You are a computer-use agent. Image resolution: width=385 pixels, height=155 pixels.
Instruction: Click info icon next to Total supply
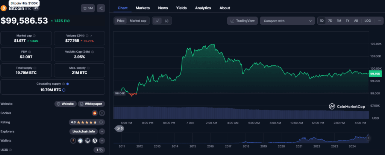[x=35, y=68]
